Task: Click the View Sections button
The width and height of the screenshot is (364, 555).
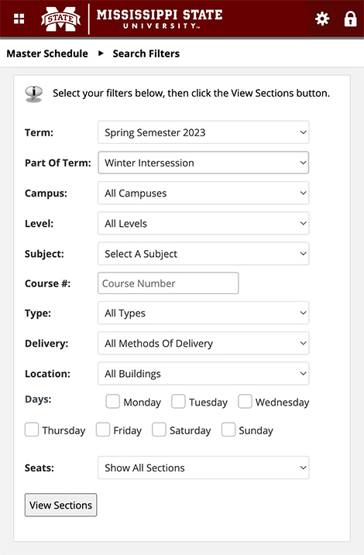Action: 60,505
